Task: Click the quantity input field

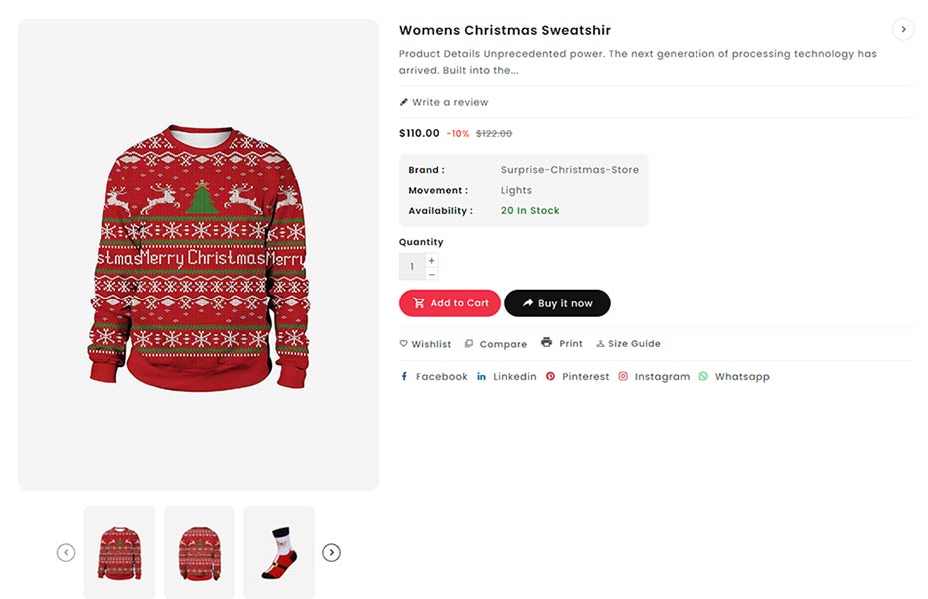Action: click(412, 267)
